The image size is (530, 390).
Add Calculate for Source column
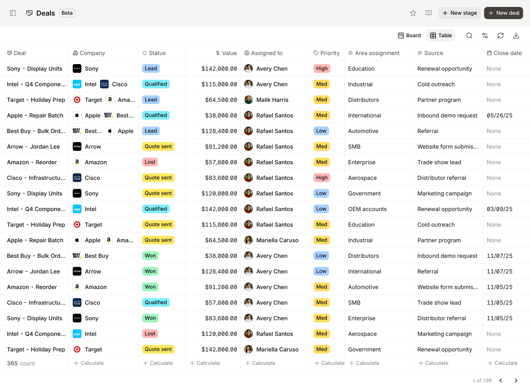[x=433, y=363]
